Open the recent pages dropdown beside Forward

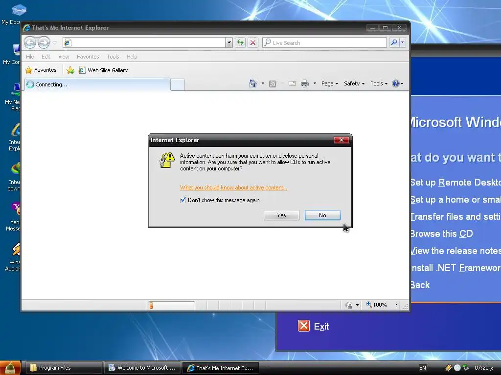point(55,43)
